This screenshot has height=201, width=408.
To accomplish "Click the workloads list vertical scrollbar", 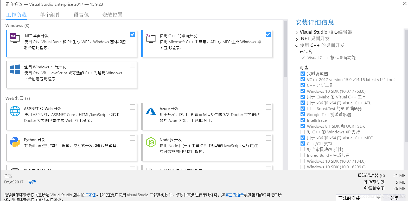I will pos(285,49).
